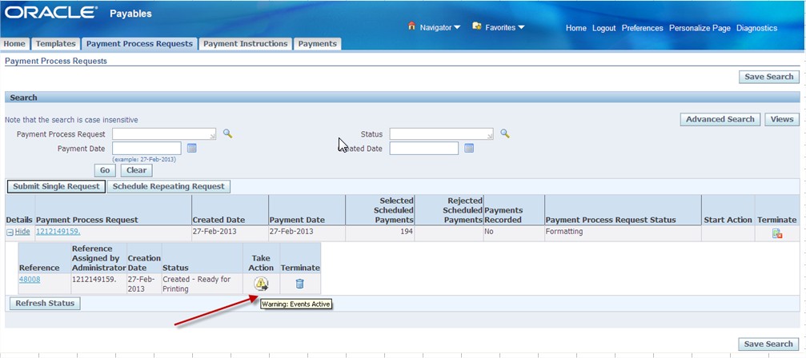
Task: Open the Payment Date calendar picker
Action: click(x=192, y=148)
